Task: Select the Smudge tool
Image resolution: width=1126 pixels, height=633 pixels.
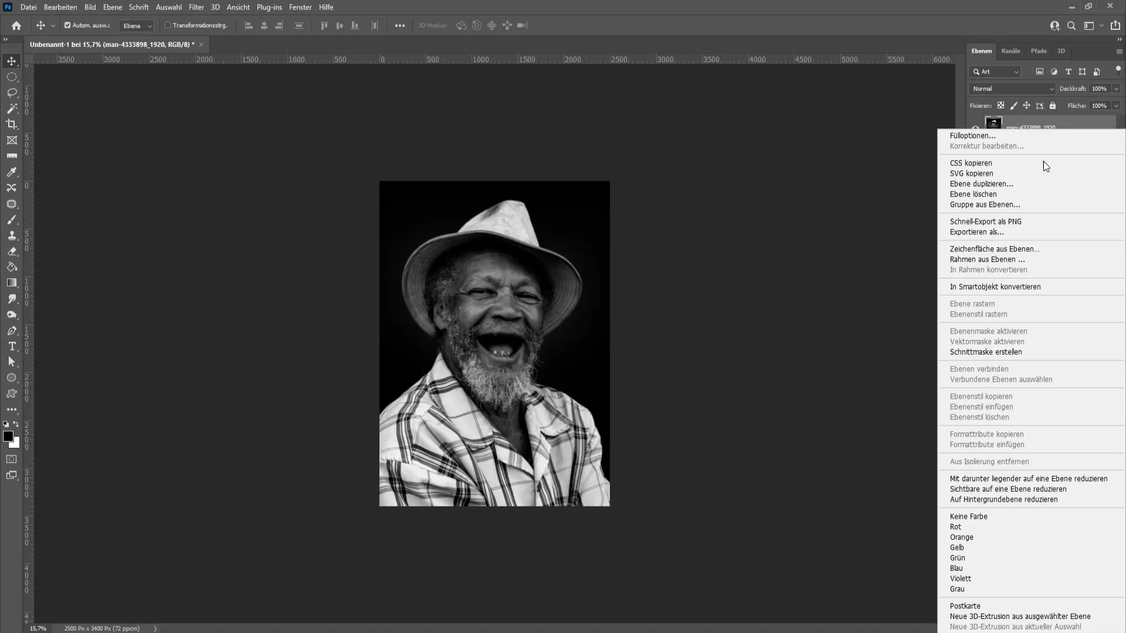Action: (x=12, y=299)
